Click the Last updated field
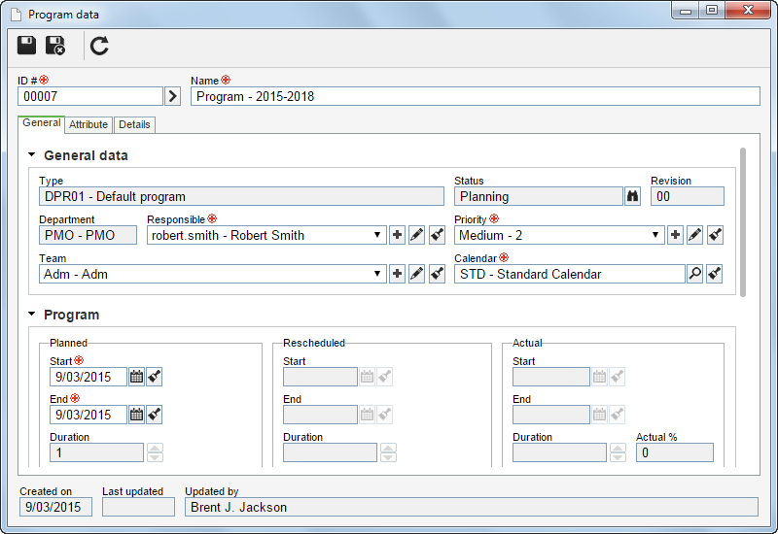Image resolution: width=778 pixels, height=534 pixels. [x=138, y=507]
